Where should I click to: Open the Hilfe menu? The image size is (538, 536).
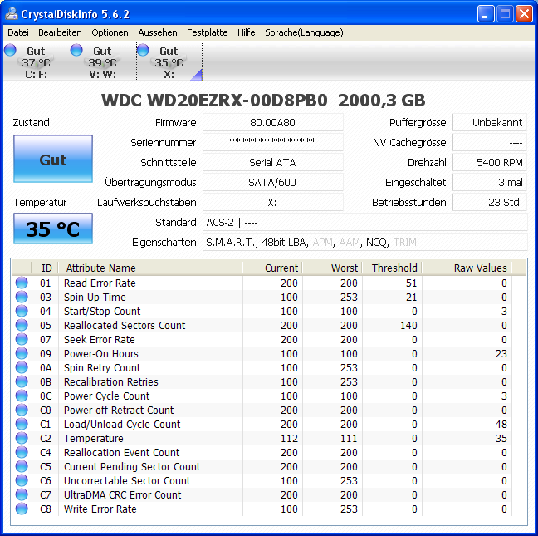(246, 32)
